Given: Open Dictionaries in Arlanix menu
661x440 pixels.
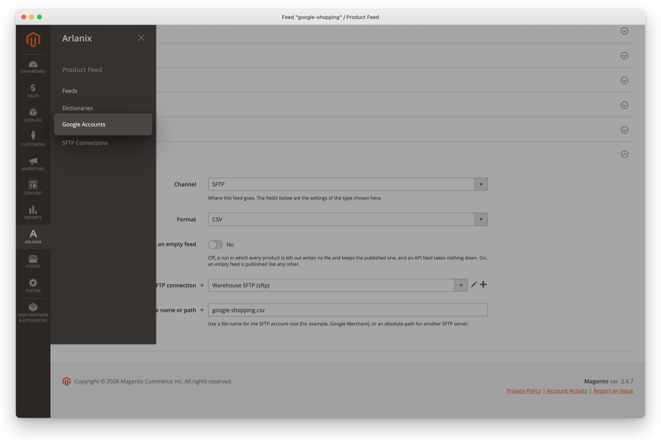Looking at the screenshot, I should (x=77, y=108).
